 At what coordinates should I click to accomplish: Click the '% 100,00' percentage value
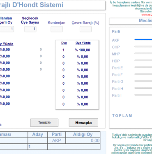coord(82,50)
